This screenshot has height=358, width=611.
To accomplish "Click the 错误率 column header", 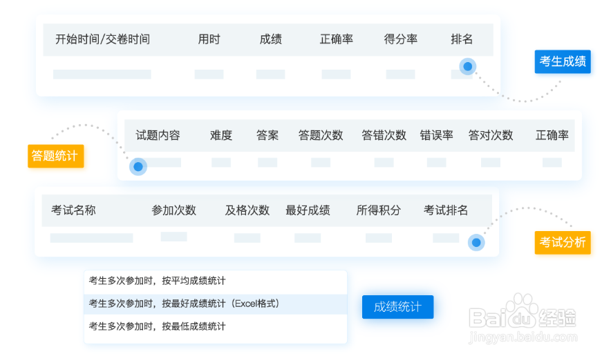I will click(436, 135).
